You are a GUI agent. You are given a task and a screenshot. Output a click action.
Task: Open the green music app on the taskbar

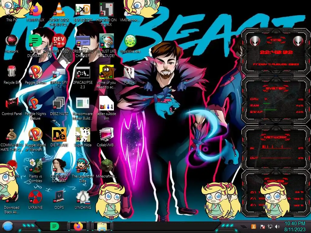55,226
